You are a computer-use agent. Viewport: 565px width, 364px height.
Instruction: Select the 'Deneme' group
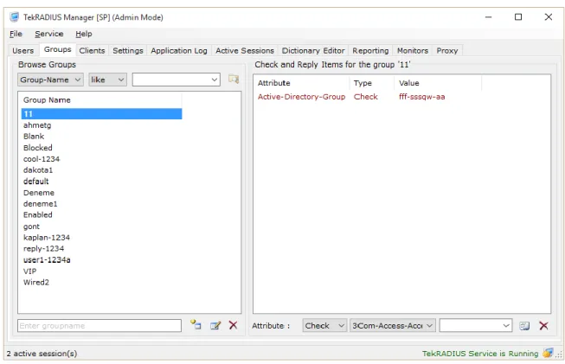[101, 193]
